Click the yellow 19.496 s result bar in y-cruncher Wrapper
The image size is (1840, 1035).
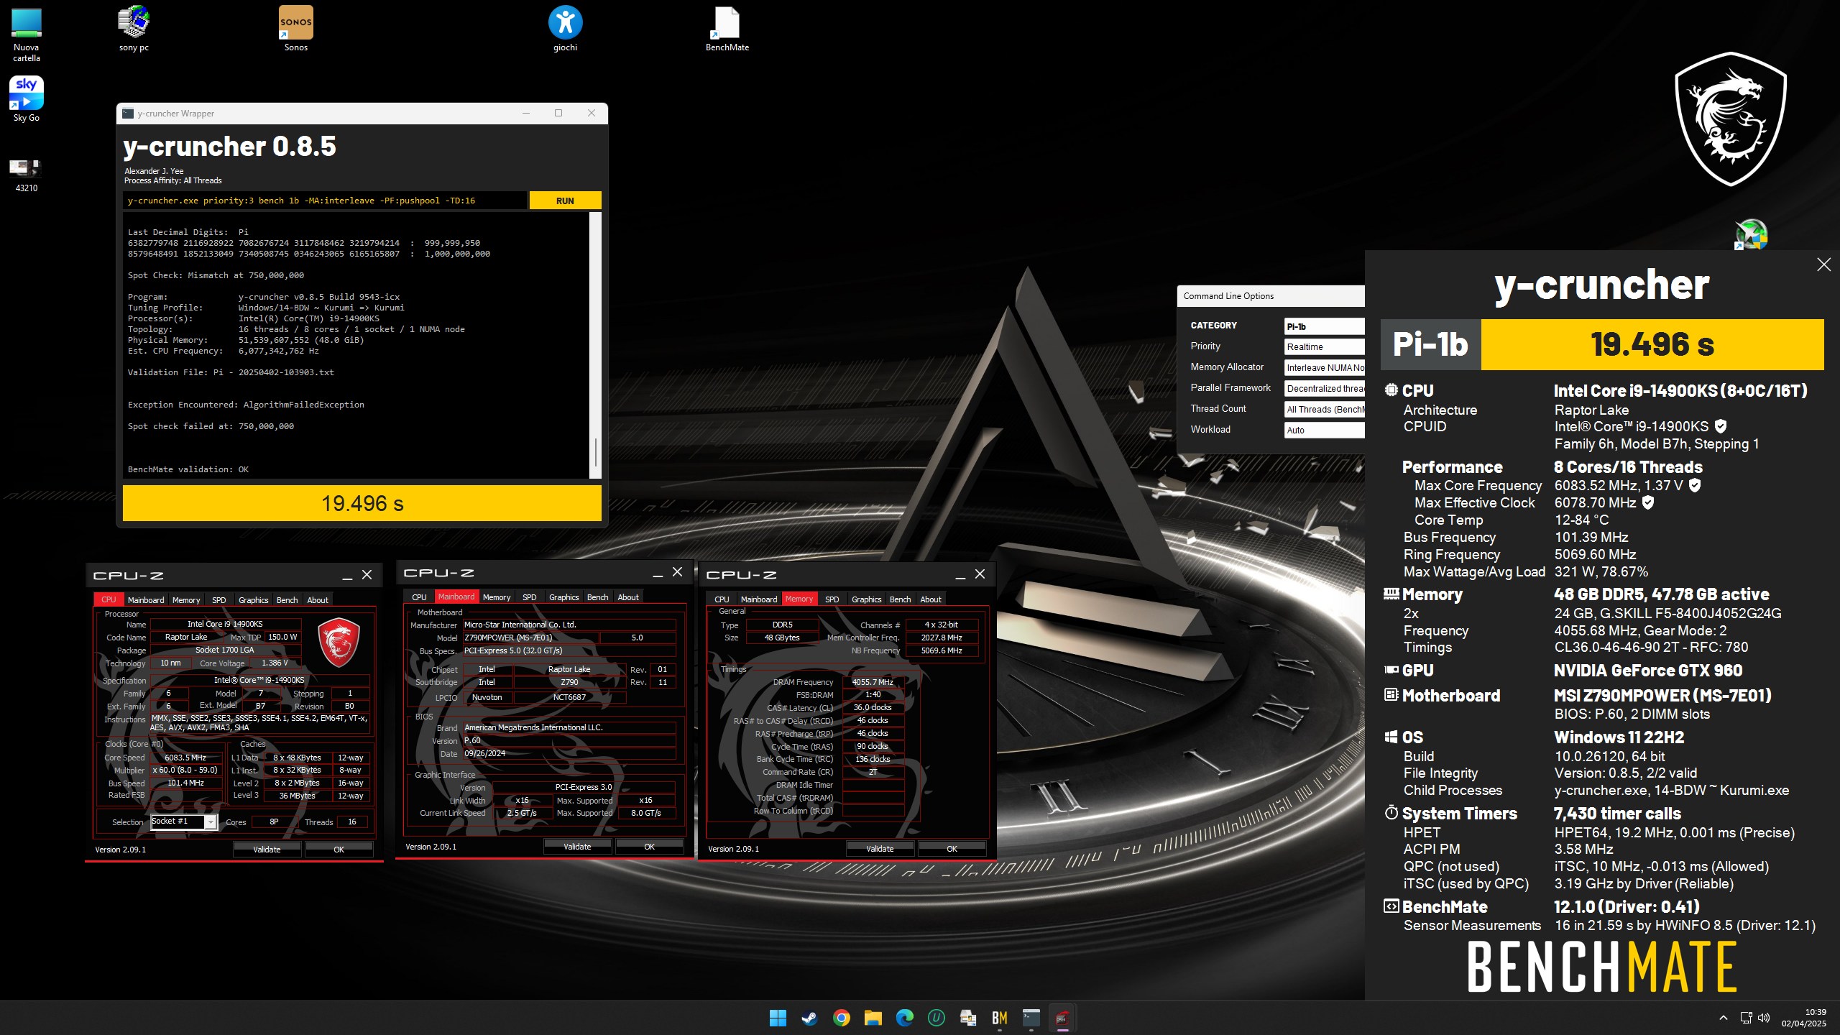pos(362,503)
